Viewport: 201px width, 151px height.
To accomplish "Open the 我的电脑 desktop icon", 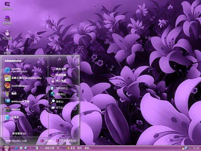I will [7, 20].
